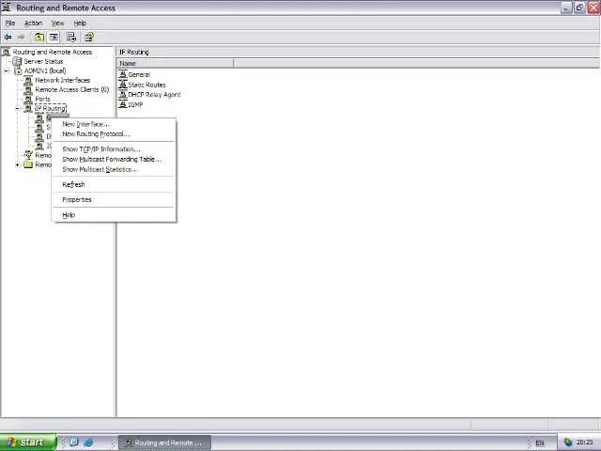The image size is (601, 451).
Task: Click the Remote Access Clients tree icon
Action: point(28,90)
